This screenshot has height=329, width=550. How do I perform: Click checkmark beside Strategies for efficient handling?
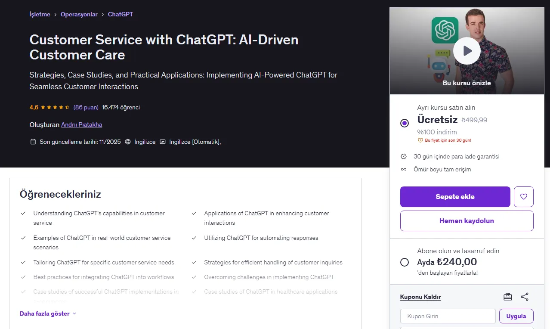click(x=194, y=262)
